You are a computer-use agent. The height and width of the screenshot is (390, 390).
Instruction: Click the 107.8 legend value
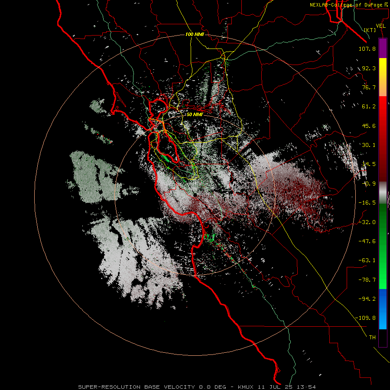[367, 49]
